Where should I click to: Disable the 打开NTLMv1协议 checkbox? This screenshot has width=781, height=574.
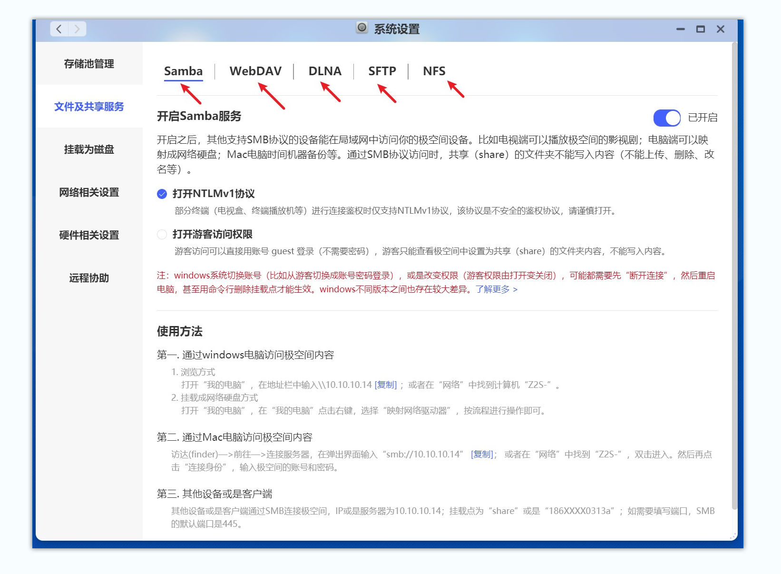tap(162, 194)
